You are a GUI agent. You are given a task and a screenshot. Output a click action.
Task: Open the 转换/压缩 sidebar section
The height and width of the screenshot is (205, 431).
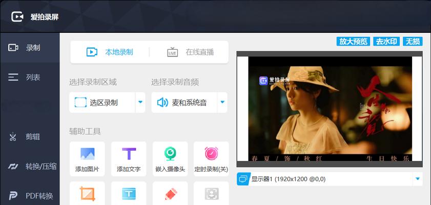pos(30,166)
